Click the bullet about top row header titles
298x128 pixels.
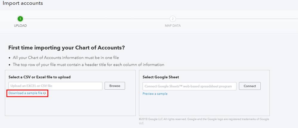88,65
